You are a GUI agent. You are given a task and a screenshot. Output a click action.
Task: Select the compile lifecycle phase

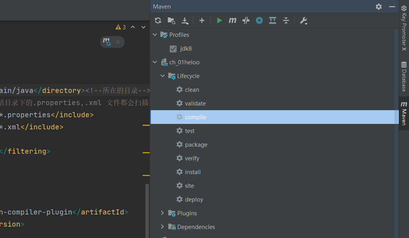[274, 117]
